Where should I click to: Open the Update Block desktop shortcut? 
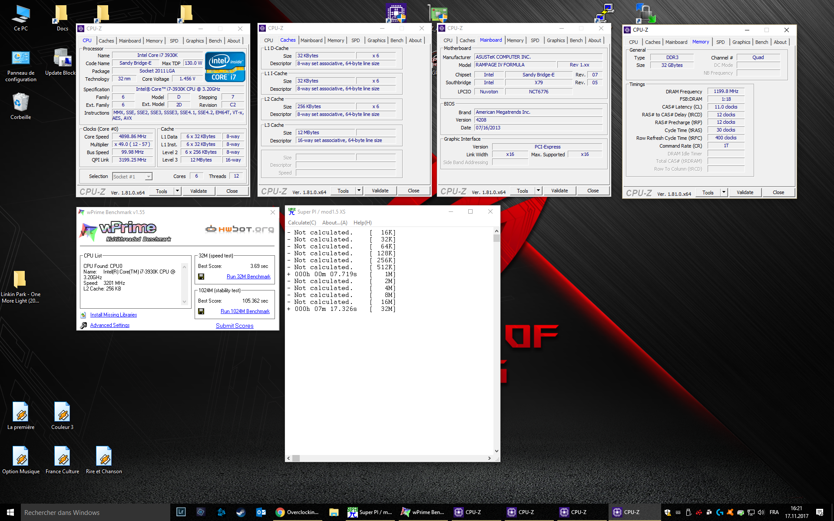[x=61, y=63]
